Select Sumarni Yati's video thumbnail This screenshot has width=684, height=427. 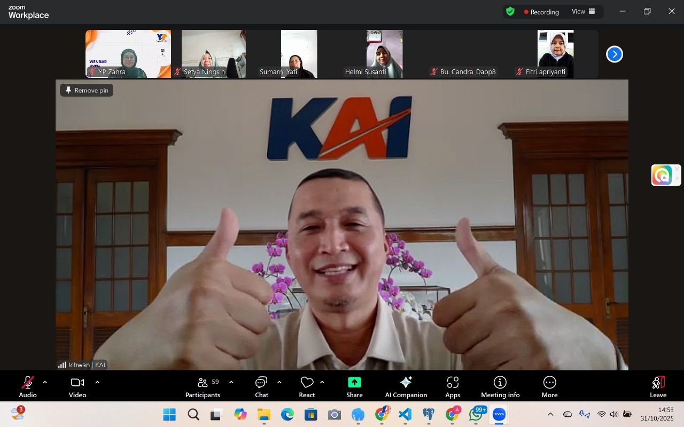pos(299,54)
